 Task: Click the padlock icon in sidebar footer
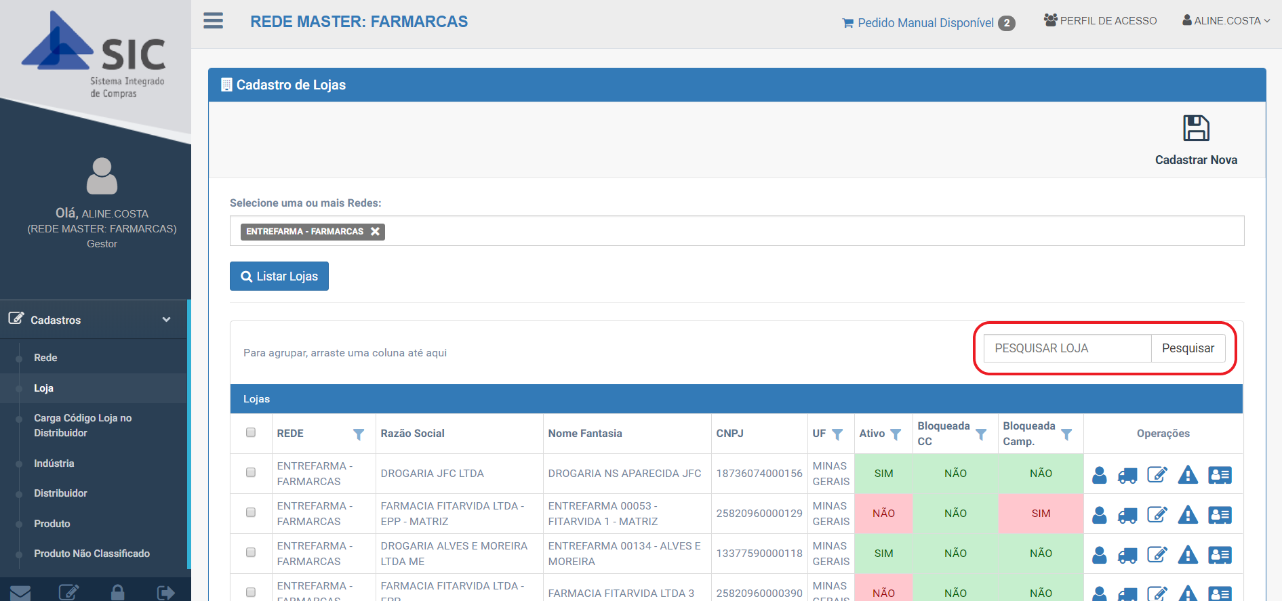117,592
